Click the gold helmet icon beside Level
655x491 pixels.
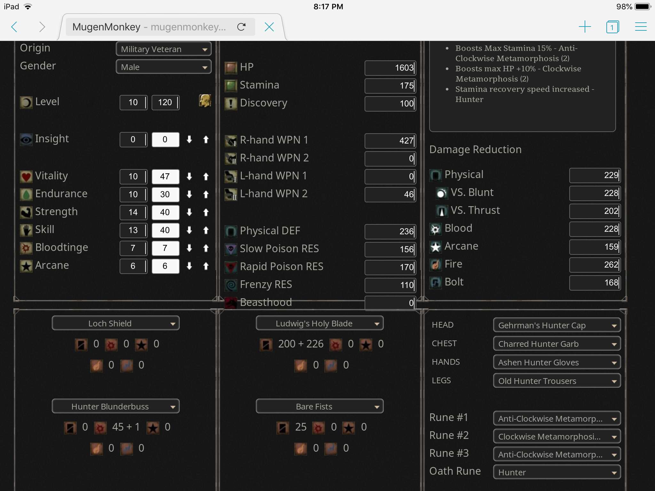tap(205, 101)
